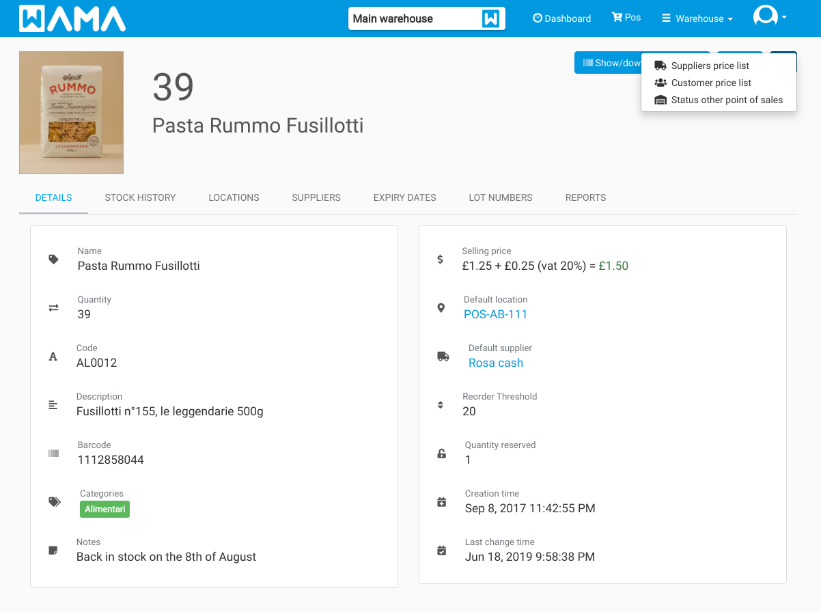This screenshot has height=612, width=821.
Task: Click the dollar icon beside Selling price
Action: [440, 260]
